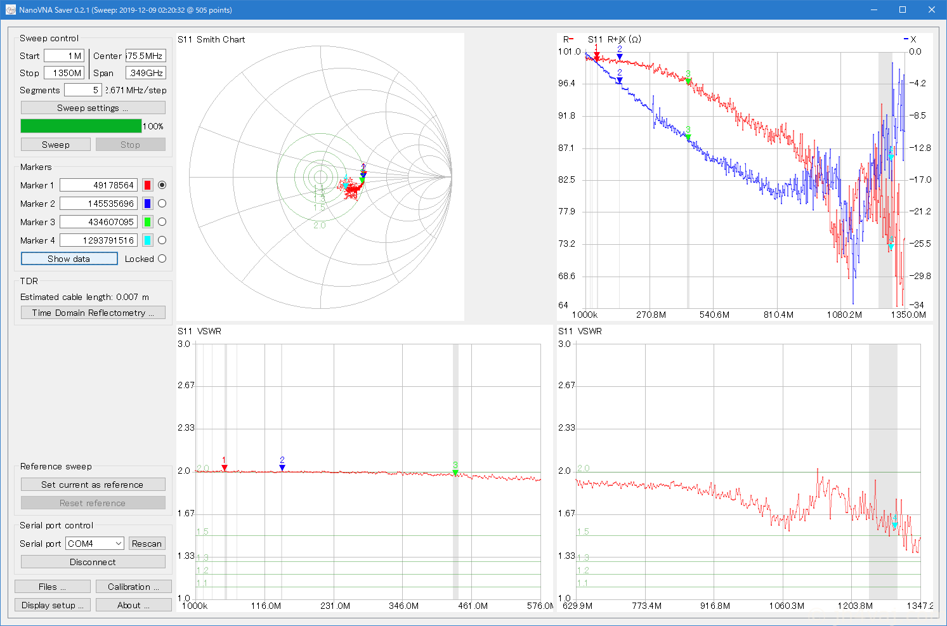The image size is (947, 626).
Task: Select Marker 2 radio button
Action: pyautogui.click(x=162, y=204)
